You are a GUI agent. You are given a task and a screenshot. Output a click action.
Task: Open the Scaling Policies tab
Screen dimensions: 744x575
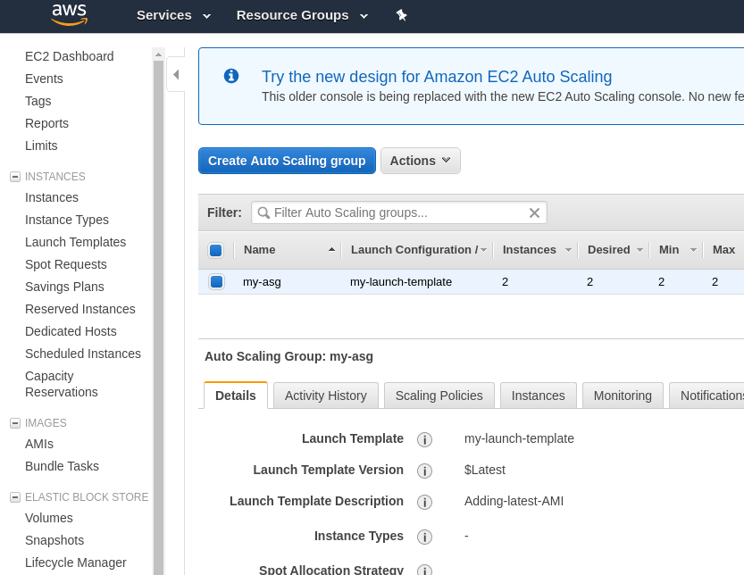click(439, 396)
